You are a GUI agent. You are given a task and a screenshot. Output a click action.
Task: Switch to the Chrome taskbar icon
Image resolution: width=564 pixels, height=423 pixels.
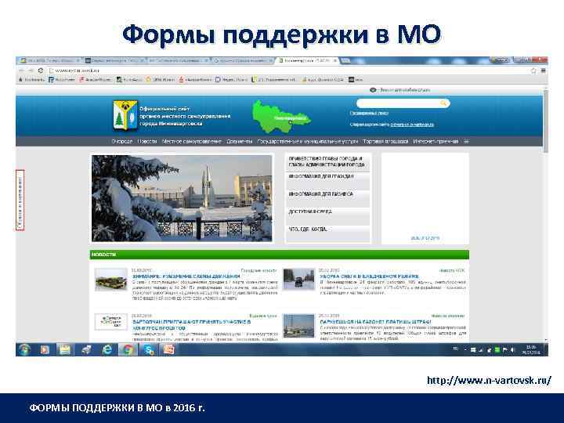128,349
